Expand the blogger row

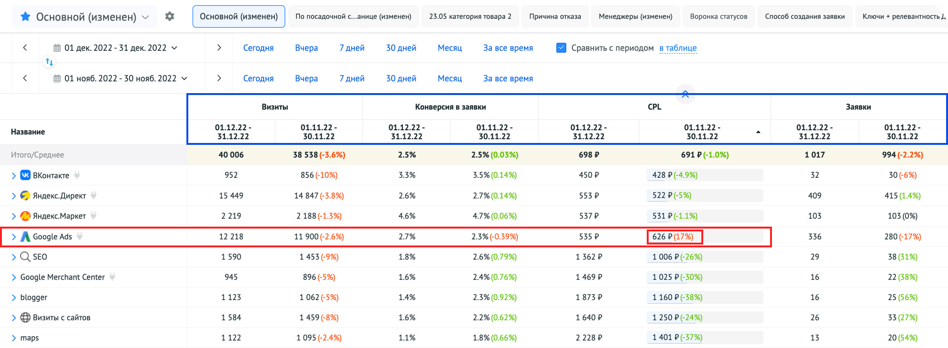click(14, 298)
